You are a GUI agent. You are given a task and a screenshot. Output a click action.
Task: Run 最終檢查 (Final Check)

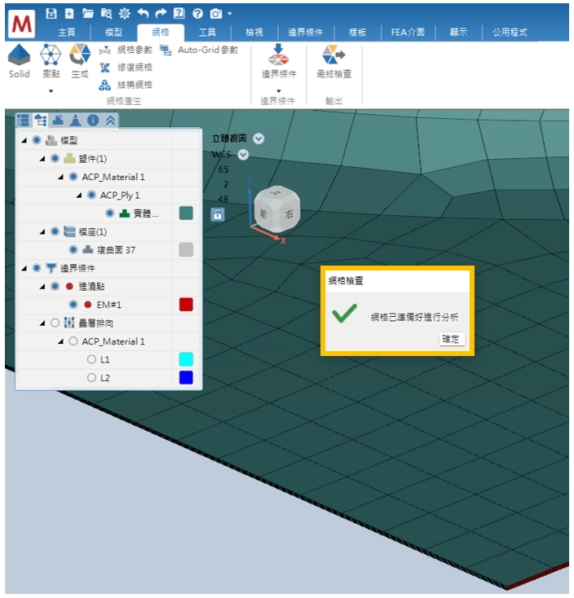tap(333, 56)
